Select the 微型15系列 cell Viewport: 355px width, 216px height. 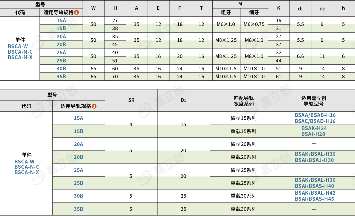click(x=243, y=118)
